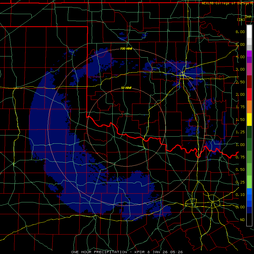The height and width of the screenshot is (254, 254).
Task: Select the bright red swatch on the scale
Action: click(x=249, y=94)
